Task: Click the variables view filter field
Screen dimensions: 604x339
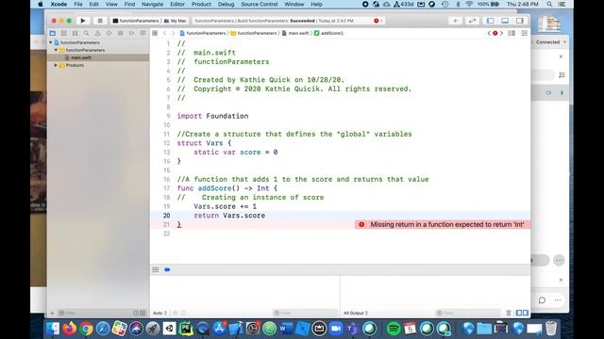Action: tap(304, 313)
